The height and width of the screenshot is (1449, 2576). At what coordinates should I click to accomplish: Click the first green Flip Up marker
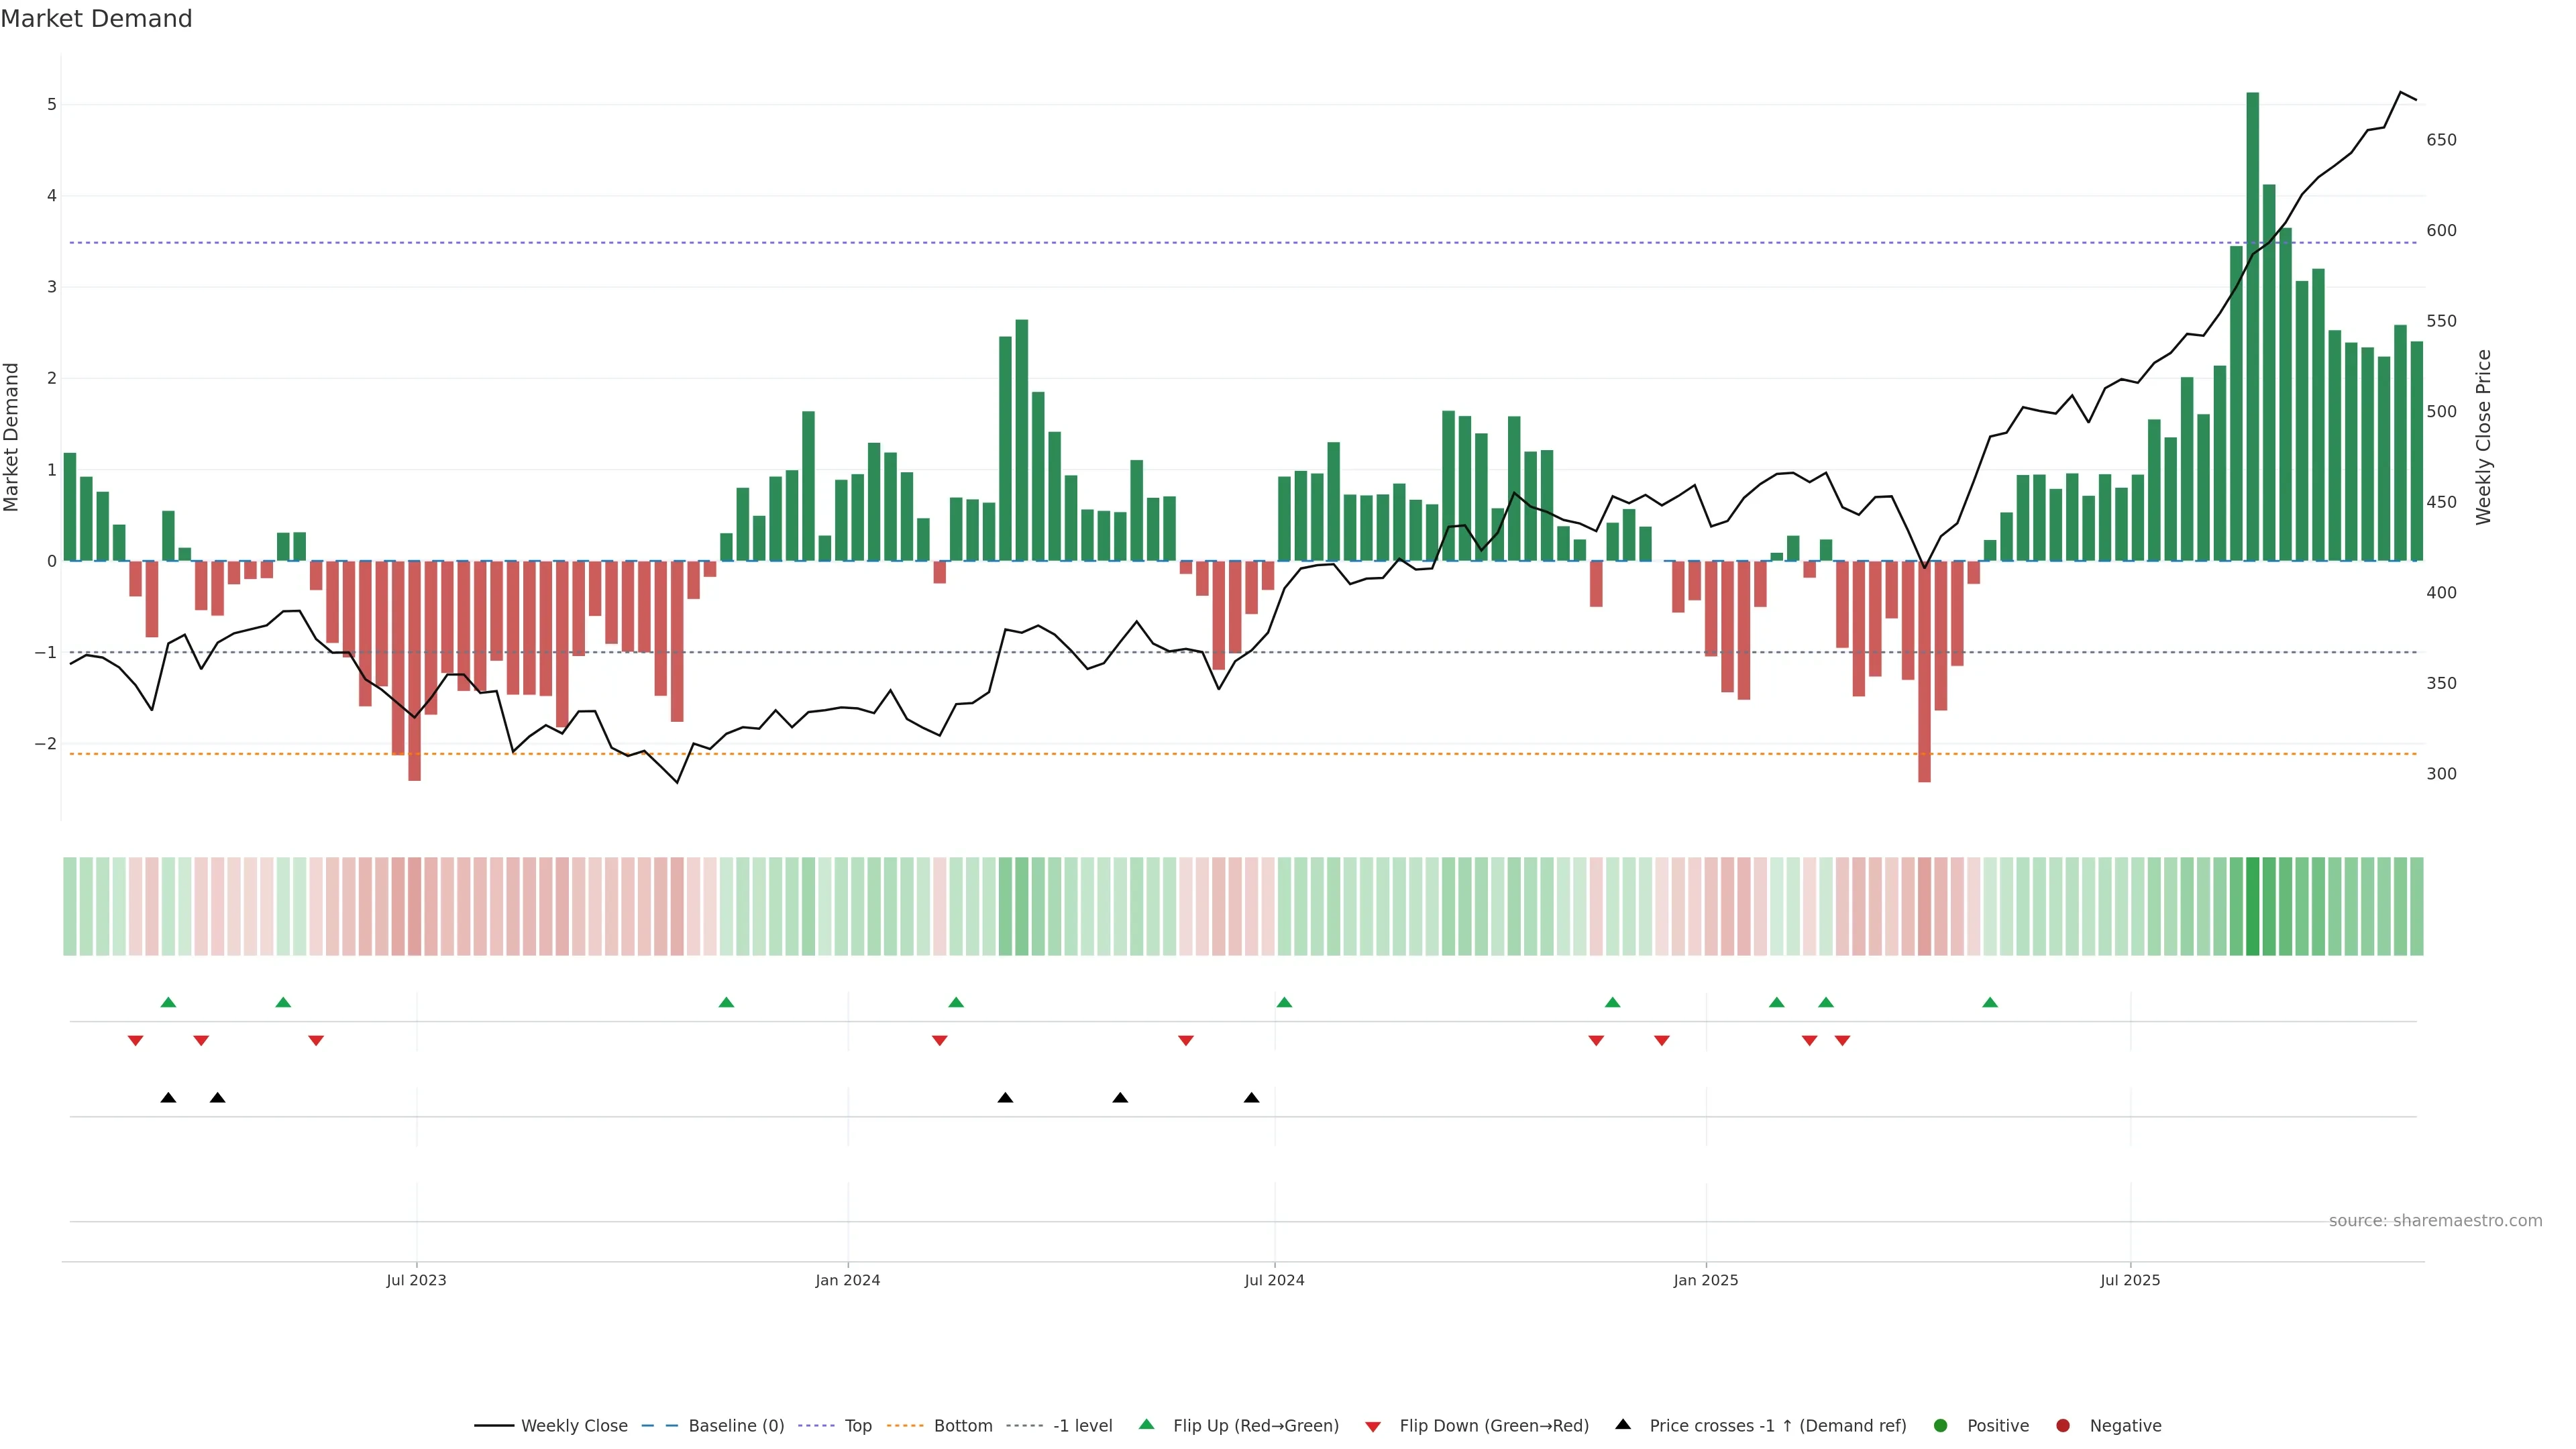pos(168,1003)
